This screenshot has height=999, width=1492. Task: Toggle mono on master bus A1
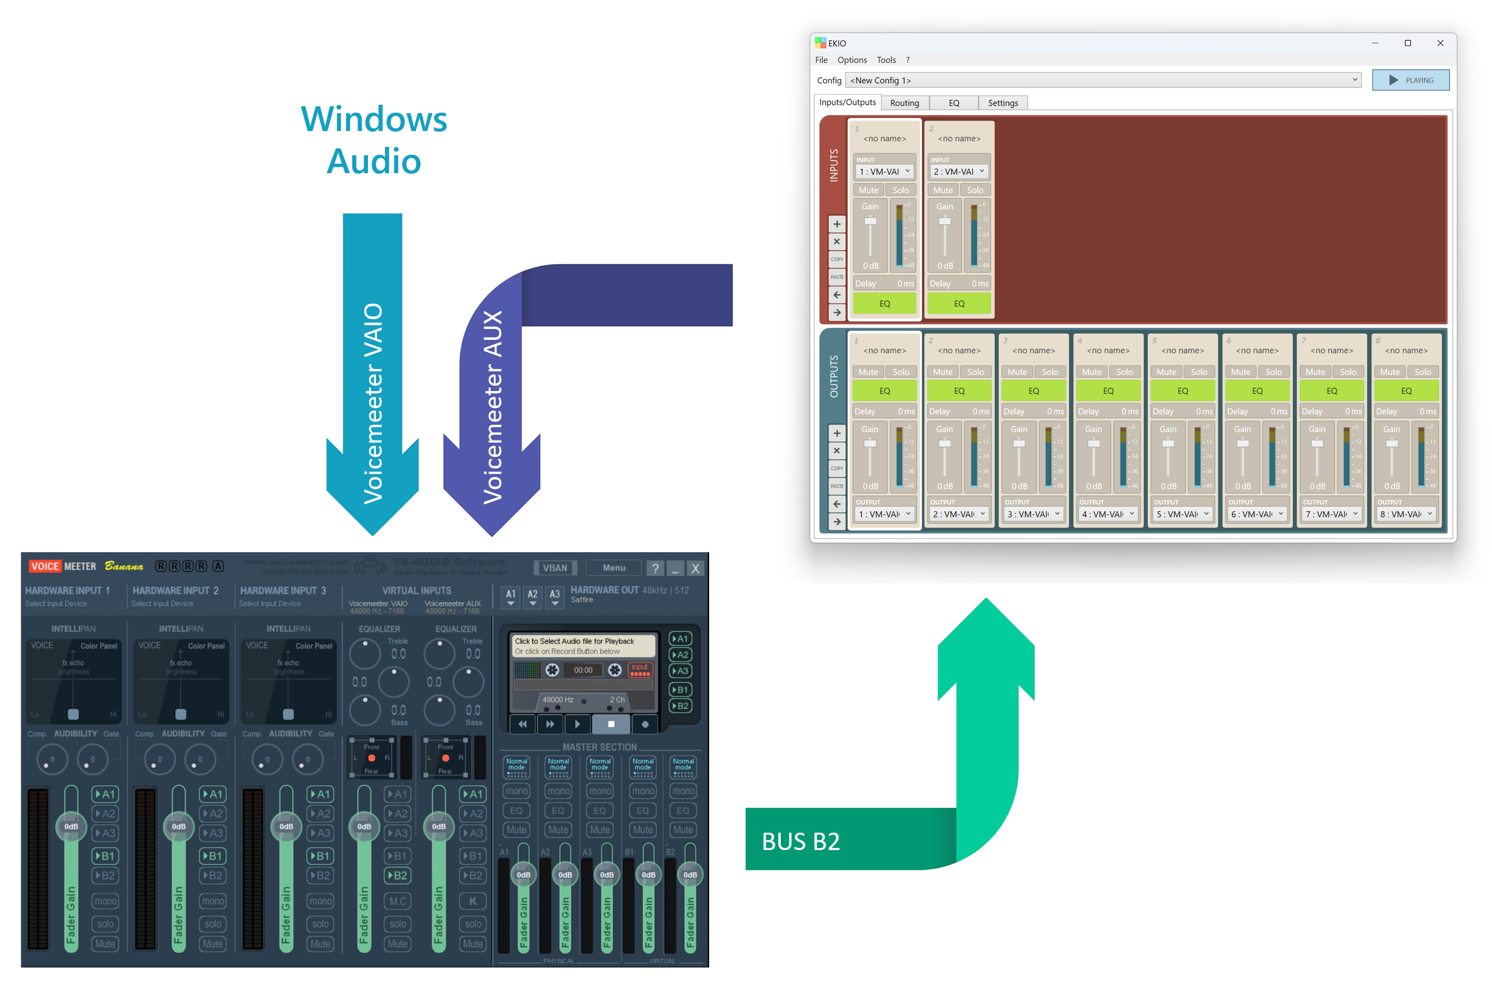516,791
